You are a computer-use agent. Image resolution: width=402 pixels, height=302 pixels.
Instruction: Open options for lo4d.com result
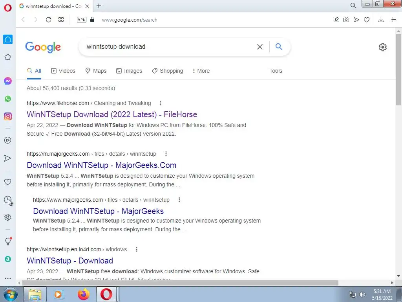tap(136, 249)
